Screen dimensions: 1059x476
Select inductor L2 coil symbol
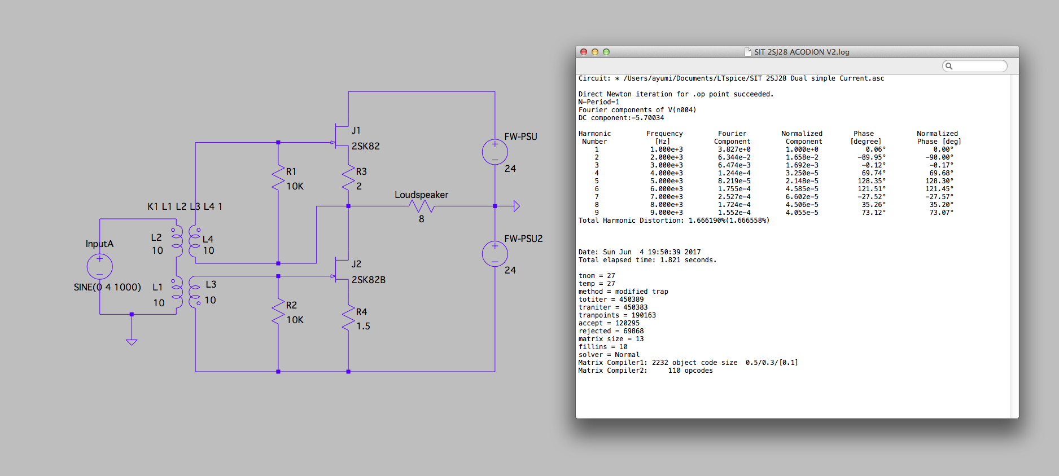point(177,241)
